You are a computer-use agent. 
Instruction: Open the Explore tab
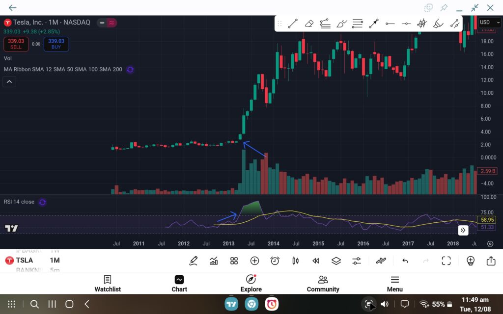[x=251, y=284]
